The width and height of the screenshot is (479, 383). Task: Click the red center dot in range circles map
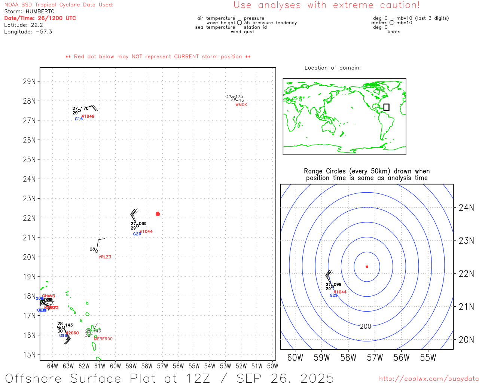coord(367,267)
